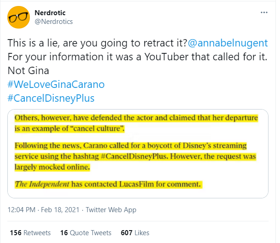The height and width of the screenshot is (243, 280).
Task: View the 607 Likes list
Action: click(136, 233)
